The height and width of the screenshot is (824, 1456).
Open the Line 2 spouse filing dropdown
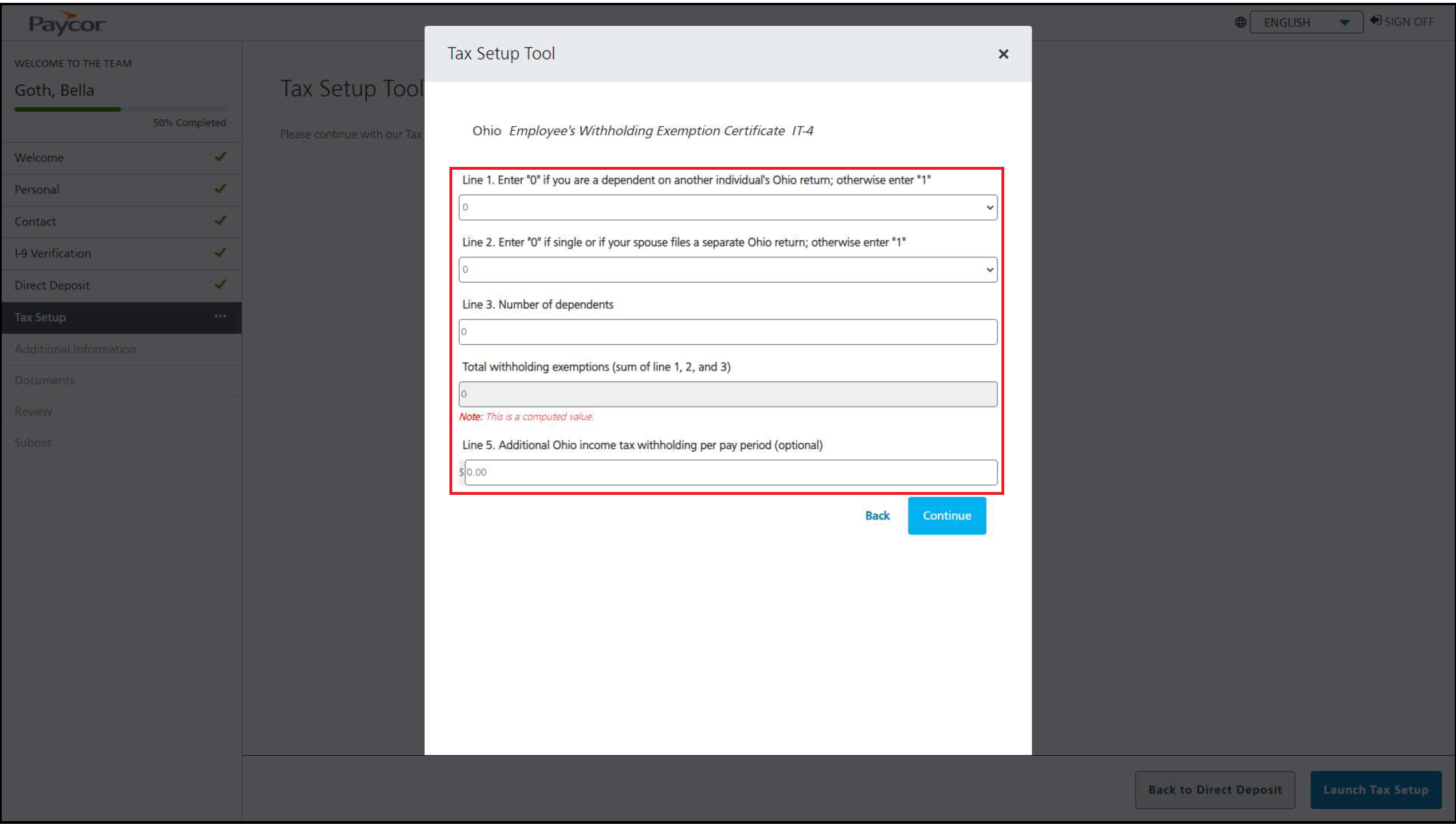727,270
